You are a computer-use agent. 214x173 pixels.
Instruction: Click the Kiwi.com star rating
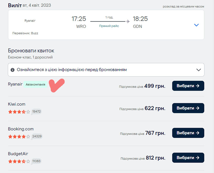click(x=19, y=112)
